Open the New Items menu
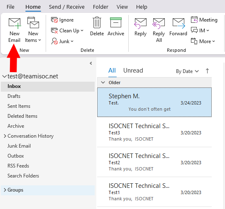Image resolution: width=225 pixels, height=209 pixels. click(x=33, y=30)
